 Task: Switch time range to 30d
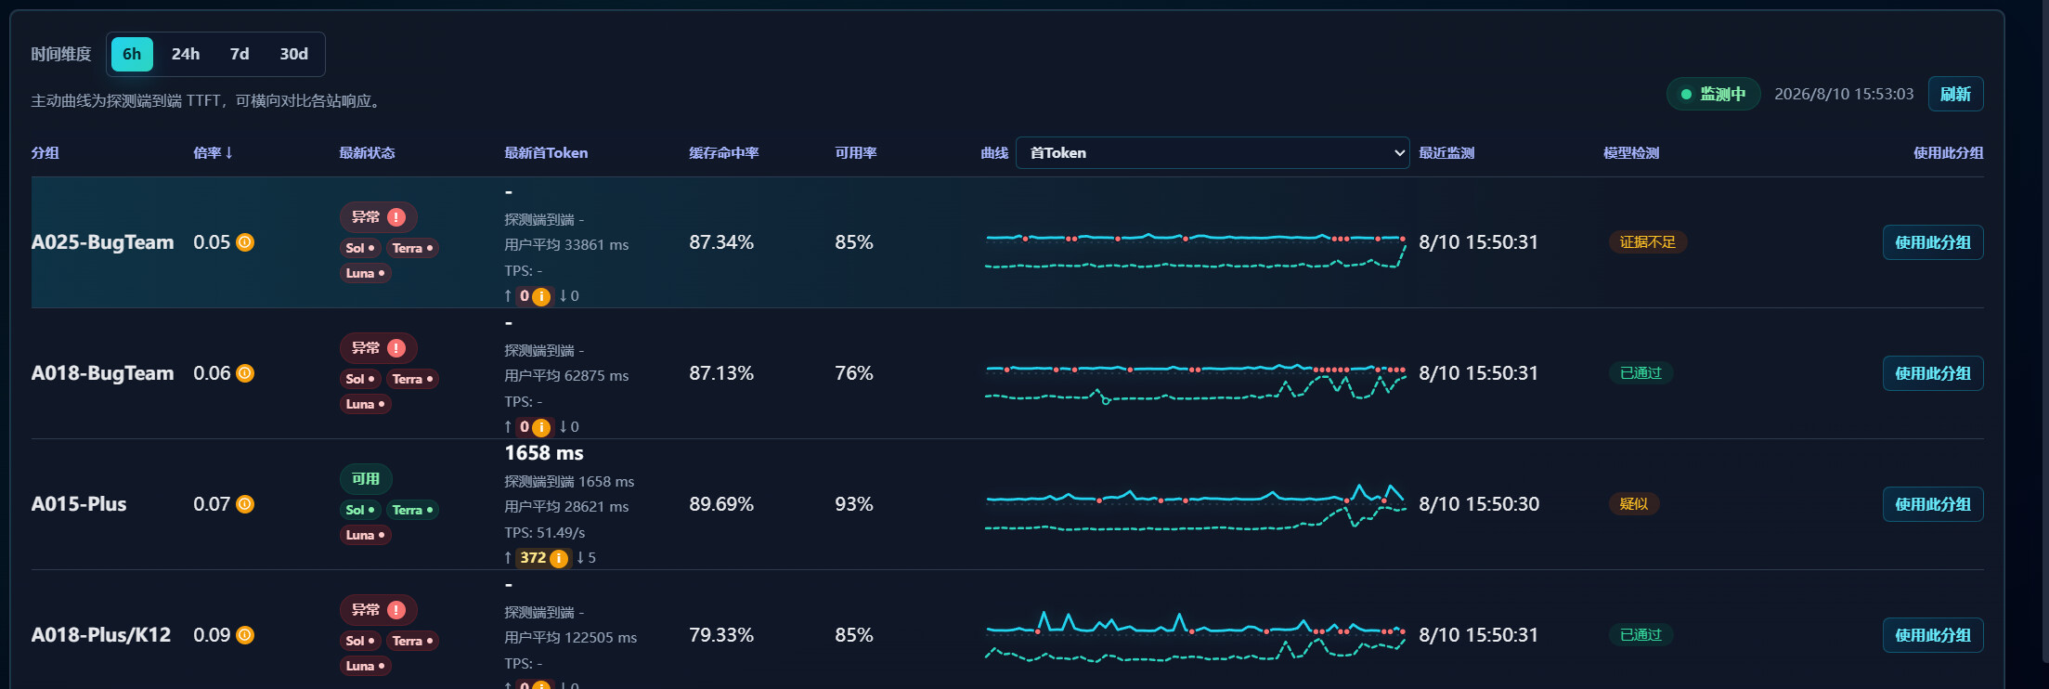[293, 54]
